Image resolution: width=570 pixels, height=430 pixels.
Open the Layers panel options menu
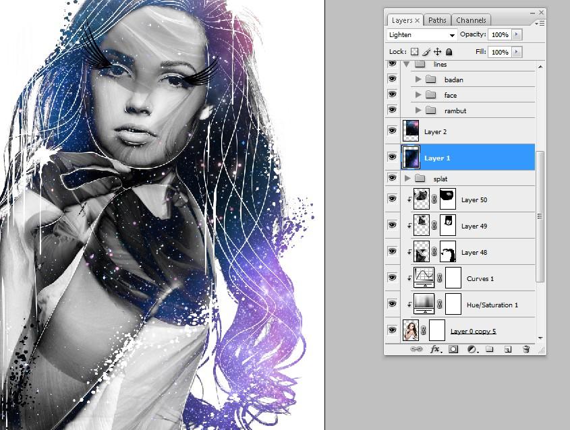[x=540, y=23]
